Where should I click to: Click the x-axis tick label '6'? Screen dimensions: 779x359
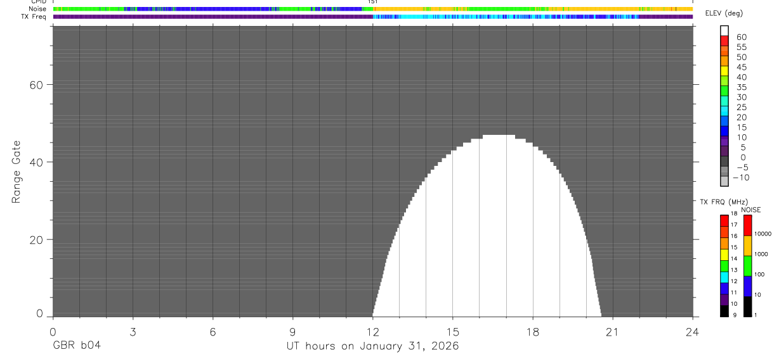(x=213, y=332)
